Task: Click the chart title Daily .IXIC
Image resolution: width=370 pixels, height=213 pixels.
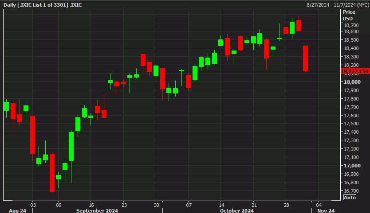Action: tap(43, 5)
